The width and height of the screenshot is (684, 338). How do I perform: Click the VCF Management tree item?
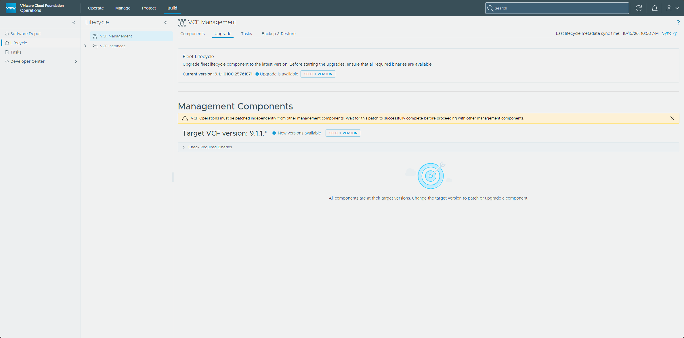(131, 36)
